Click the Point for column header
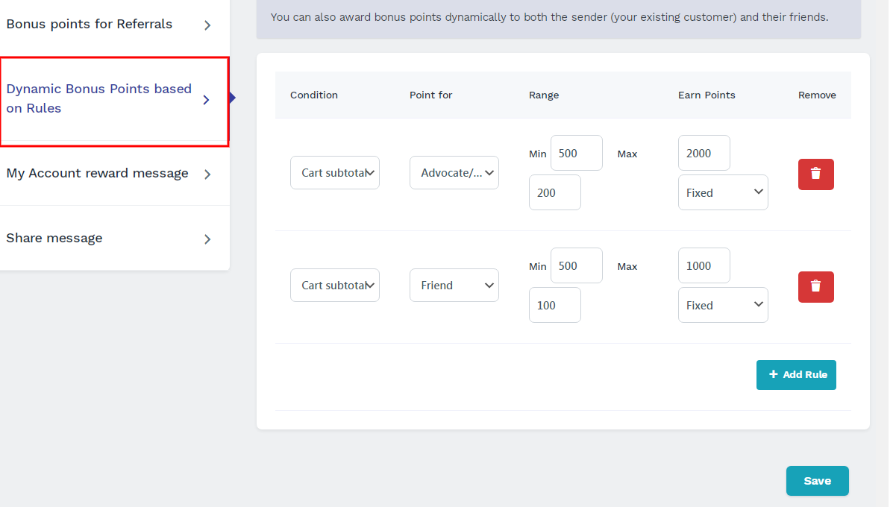This screenshot has width=896, height=507. (x=431, y=95)
